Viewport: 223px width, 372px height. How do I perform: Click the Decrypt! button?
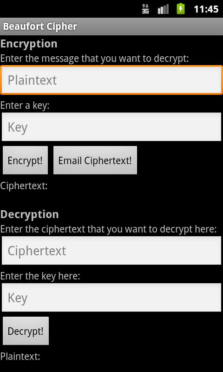[26, 331]
